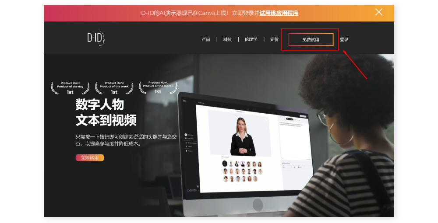Click the avatar grid on monitor screen
Viewport: 438px width, 223px height.
pyautogui.click(x=242, y=171)
